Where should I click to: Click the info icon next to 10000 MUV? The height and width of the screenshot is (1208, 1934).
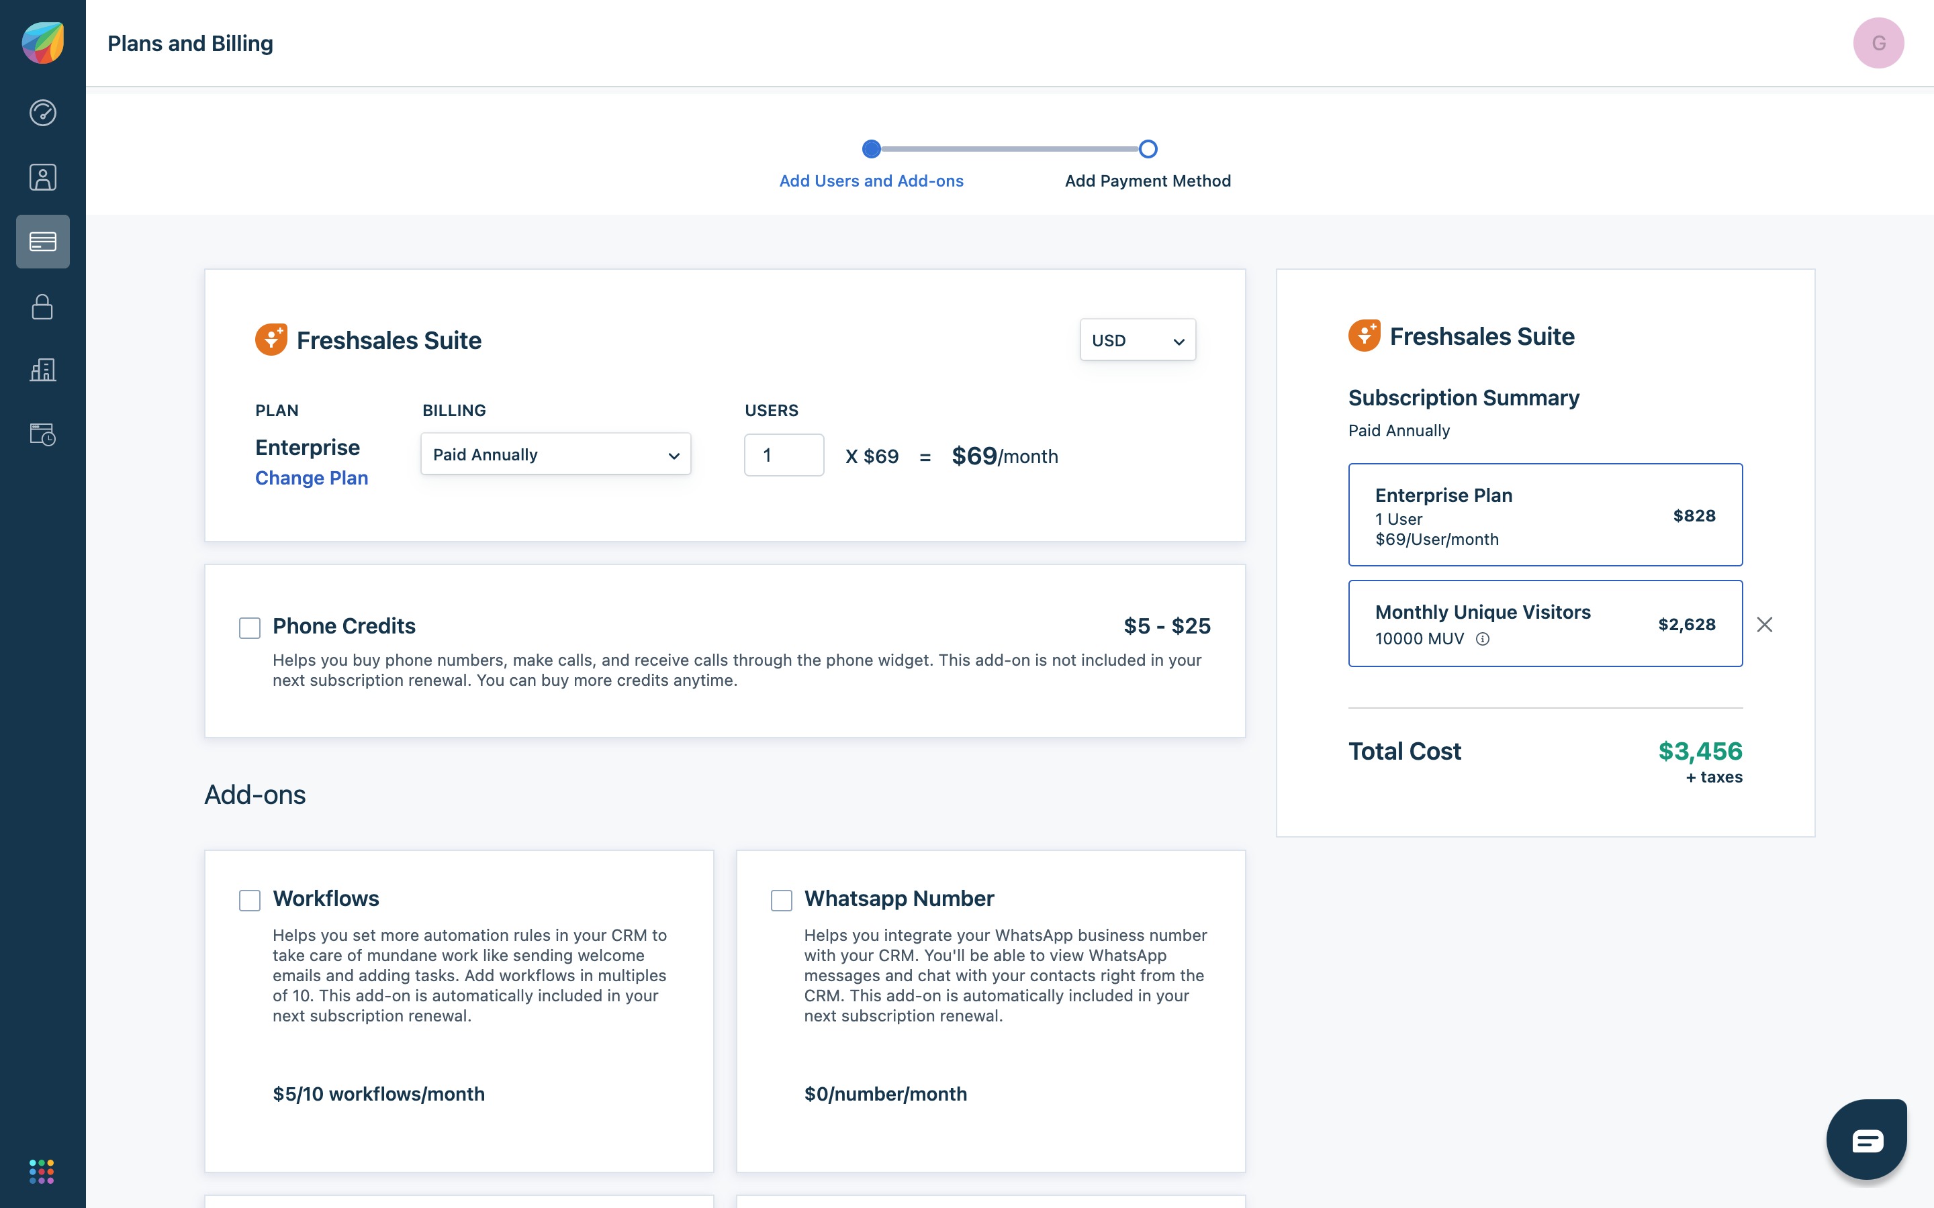coord(1483,638)
